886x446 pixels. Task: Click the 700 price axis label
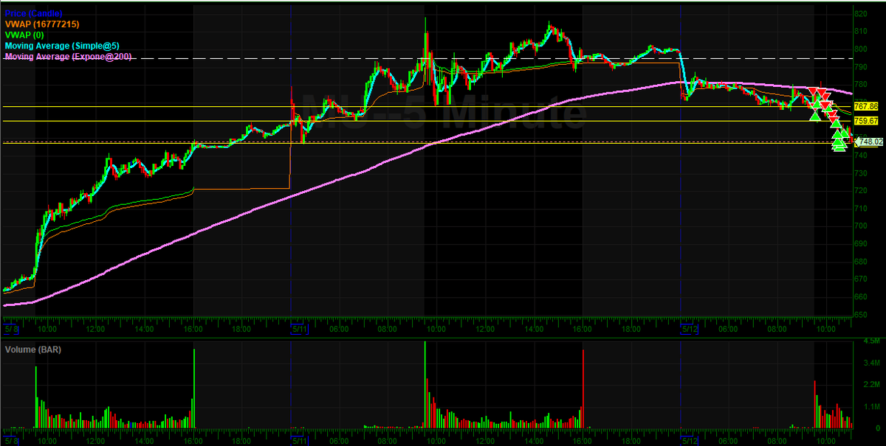click(x=860, y=226)
